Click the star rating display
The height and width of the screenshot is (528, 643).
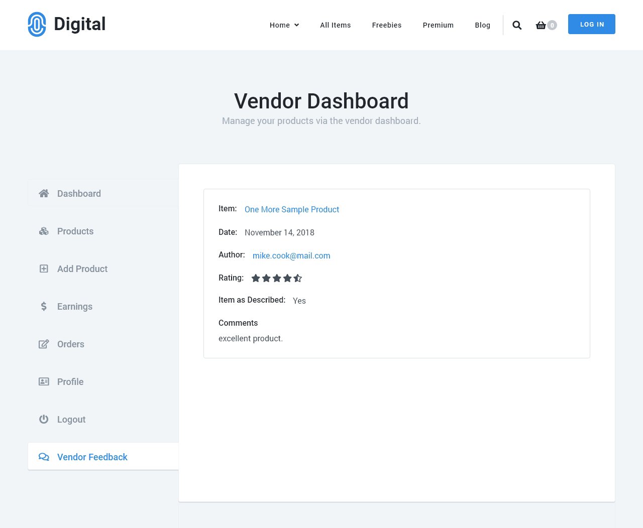click(276, 278)
